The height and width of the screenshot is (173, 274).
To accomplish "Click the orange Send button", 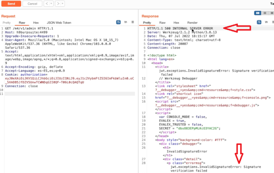I will [x=11, y=4].
